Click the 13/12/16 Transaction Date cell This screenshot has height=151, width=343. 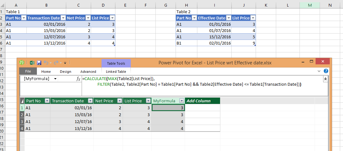[72, 128]
